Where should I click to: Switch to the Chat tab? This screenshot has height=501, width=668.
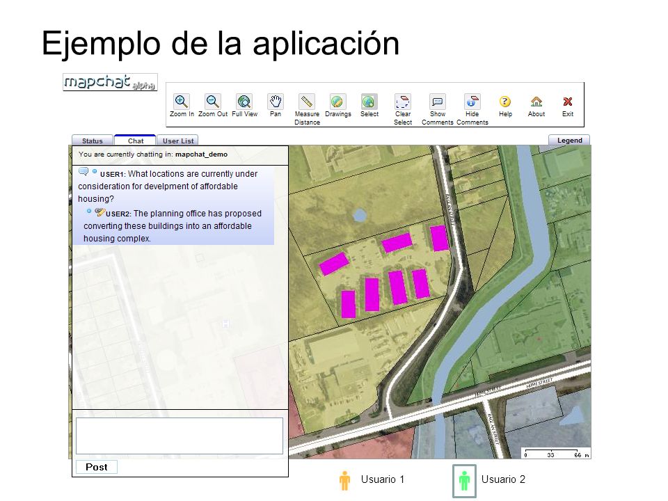click(136, 141)
